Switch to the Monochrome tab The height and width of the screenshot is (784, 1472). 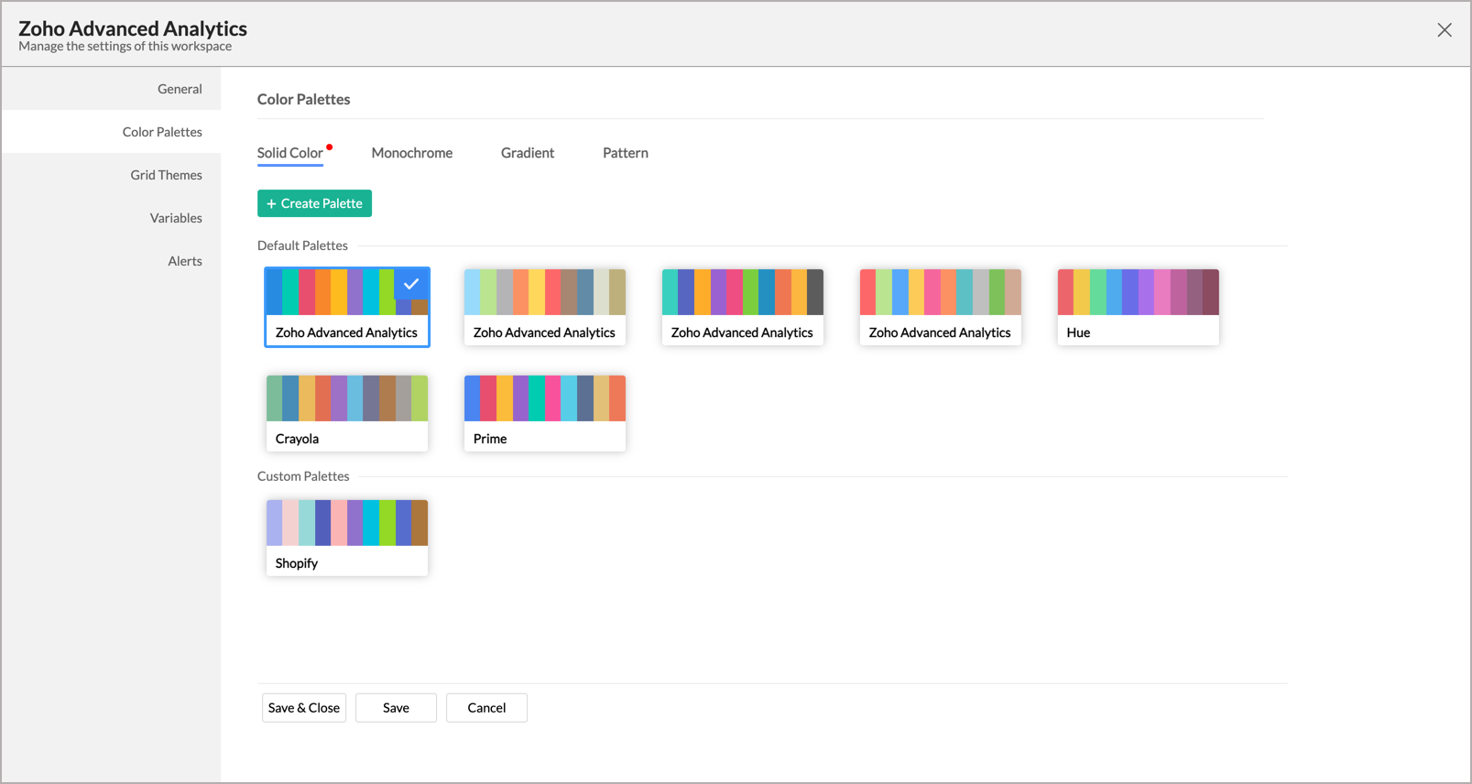(411, 153)
